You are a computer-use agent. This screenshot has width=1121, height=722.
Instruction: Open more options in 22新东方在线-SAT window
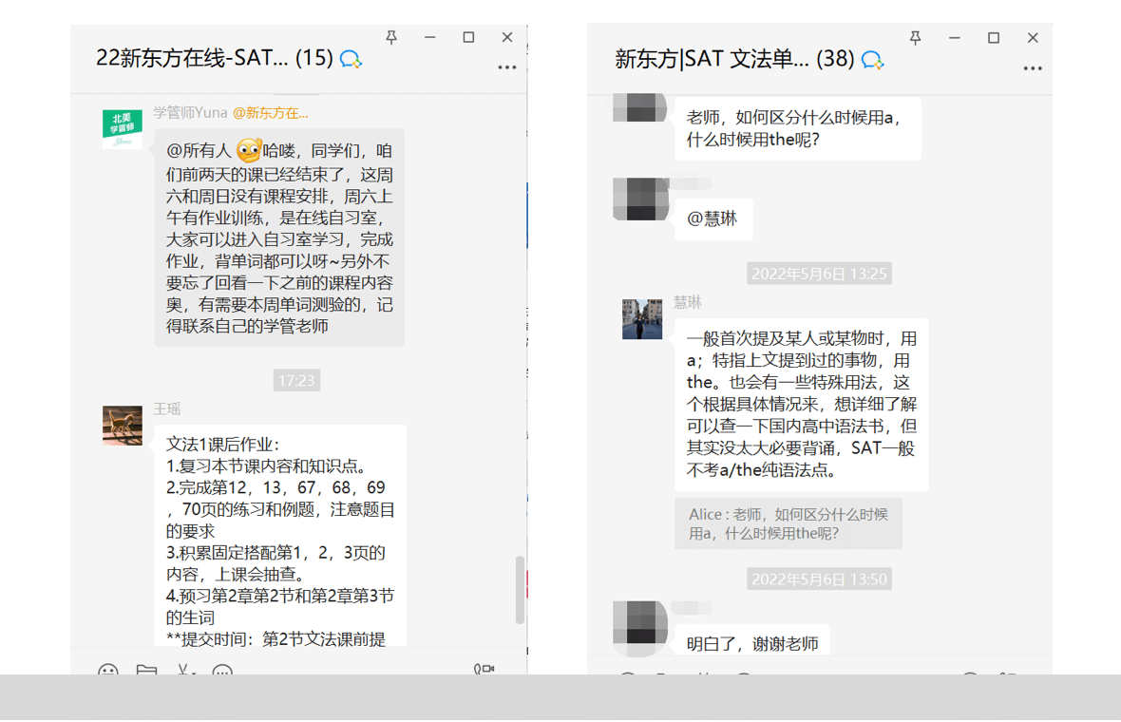[x=507, y=67]
